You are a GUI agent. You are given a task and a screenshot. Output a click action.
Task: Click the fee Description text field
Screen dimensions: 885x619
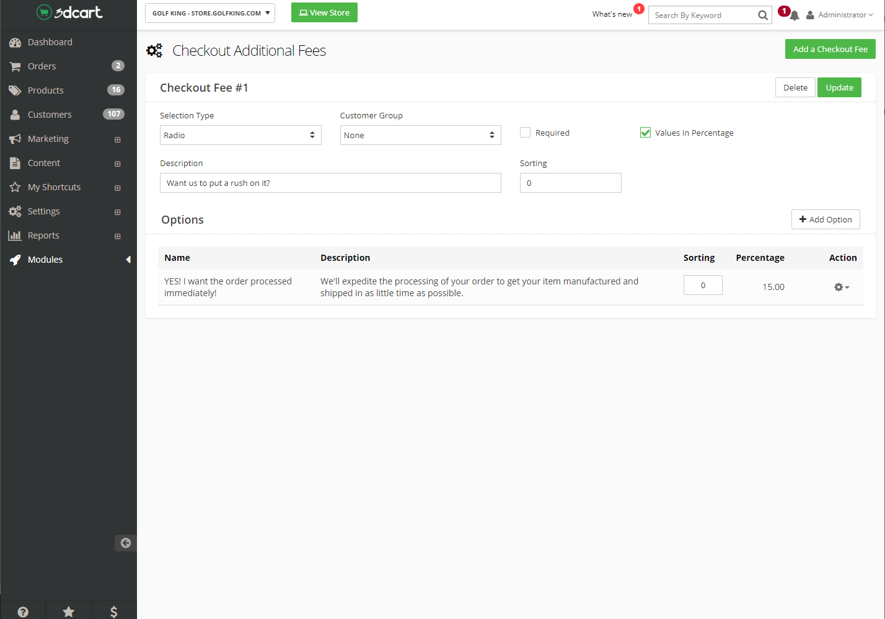click(330, 183)
